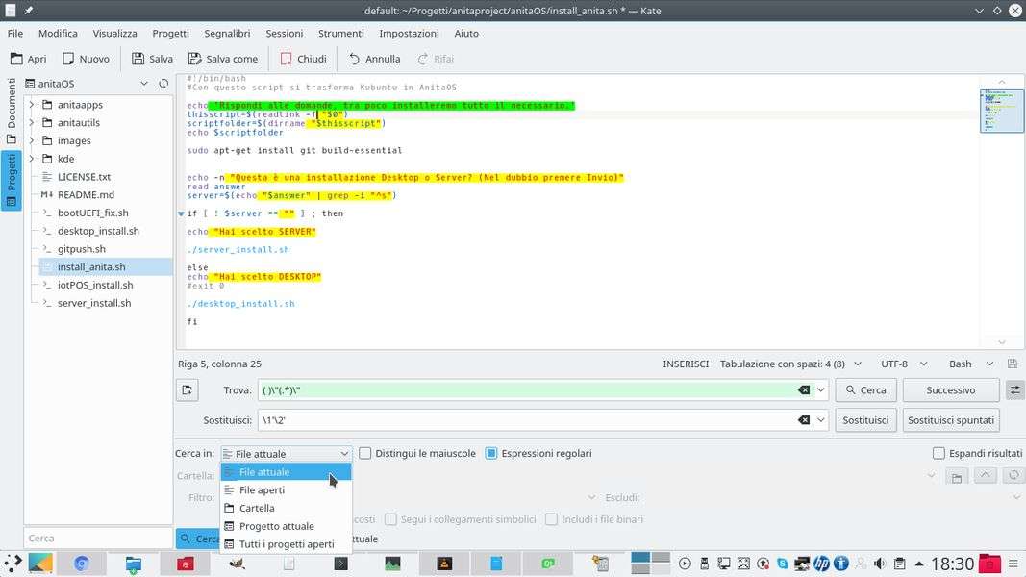Screen dimensions: 1026x577
Task: Enable Distingui le maiuscole checkbox
Action: 365,453
